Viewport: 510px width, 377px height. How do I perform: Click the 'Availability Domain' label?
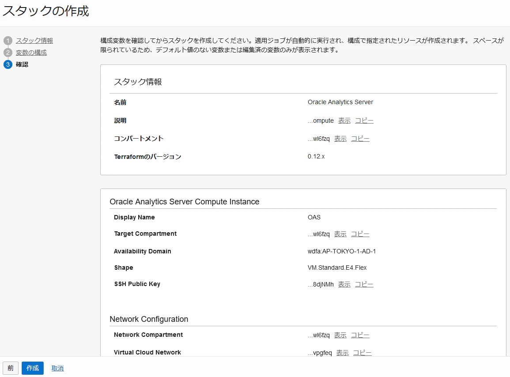pos(143,252)
